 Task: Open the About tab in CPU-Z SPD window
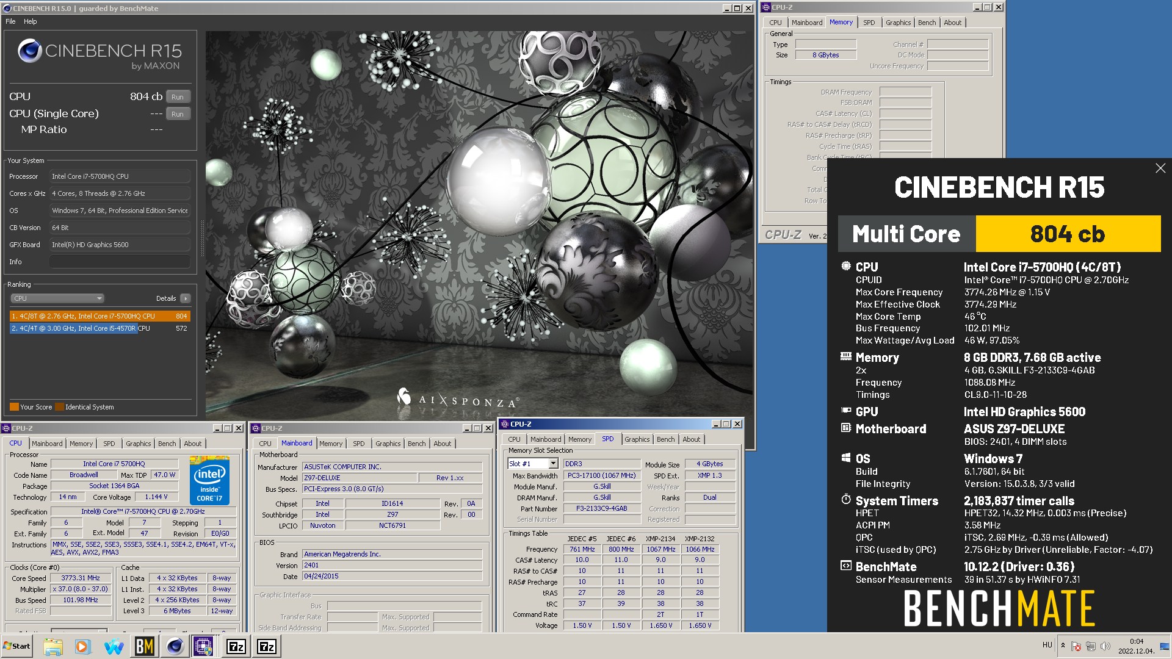coord(691,439)
